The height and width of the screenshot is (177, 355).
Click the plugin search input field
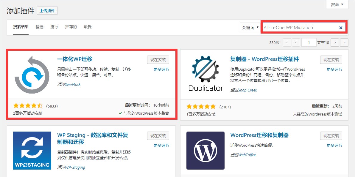304,28
